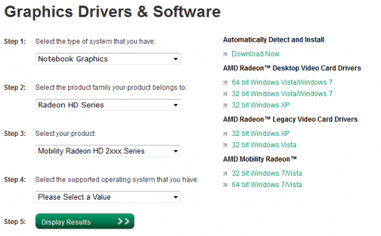This screenshot has height=236, width=381.
Task: Click the Step 5 label
Action: pos(15,222)
